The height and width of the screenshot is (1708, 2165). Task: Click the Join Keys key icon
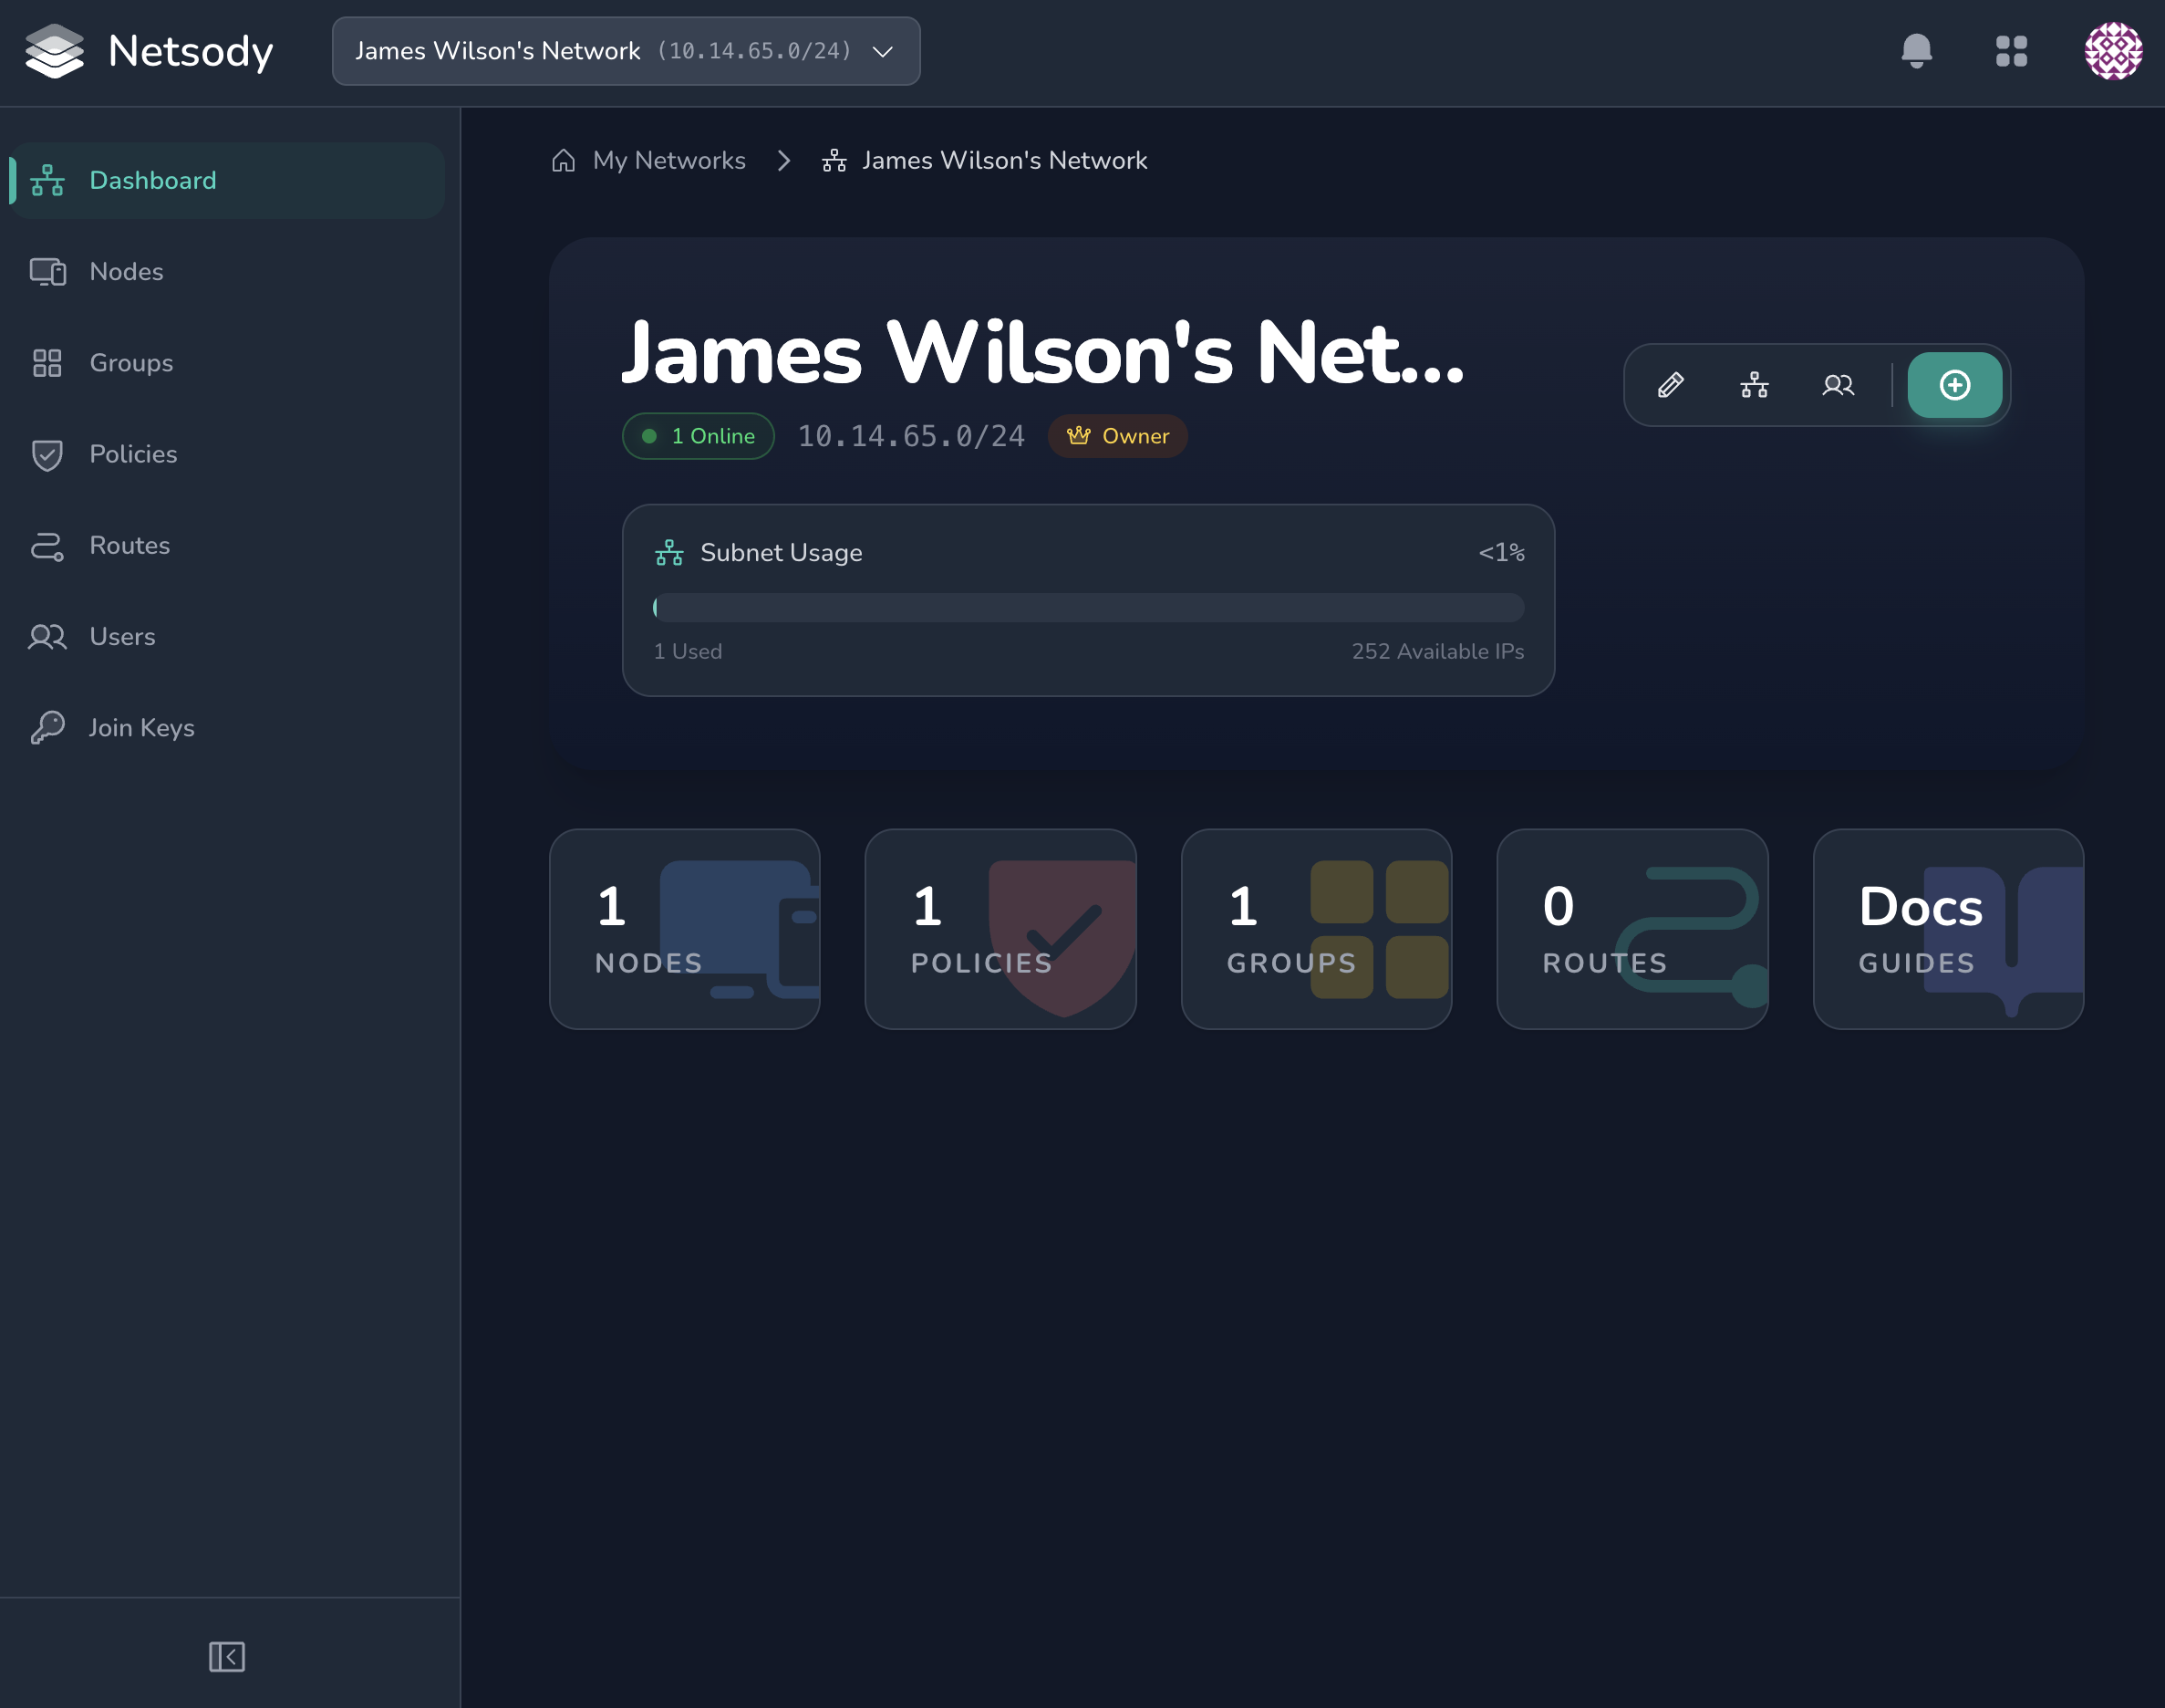(x=47, y=728)
